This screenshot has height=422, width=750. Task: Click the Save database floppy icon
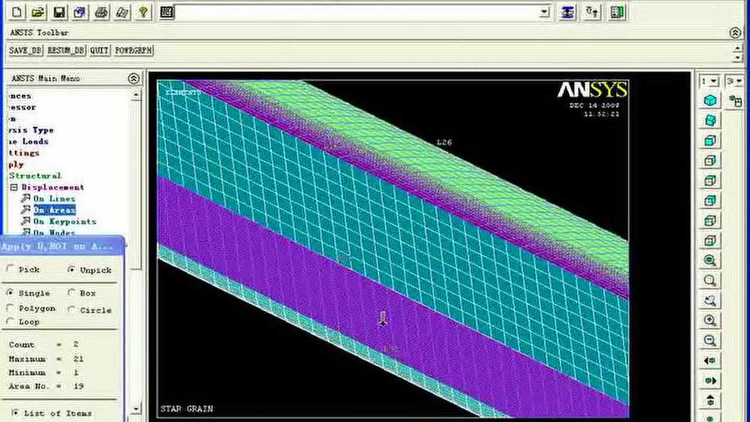pyautogui.click(x=59, y=12)
